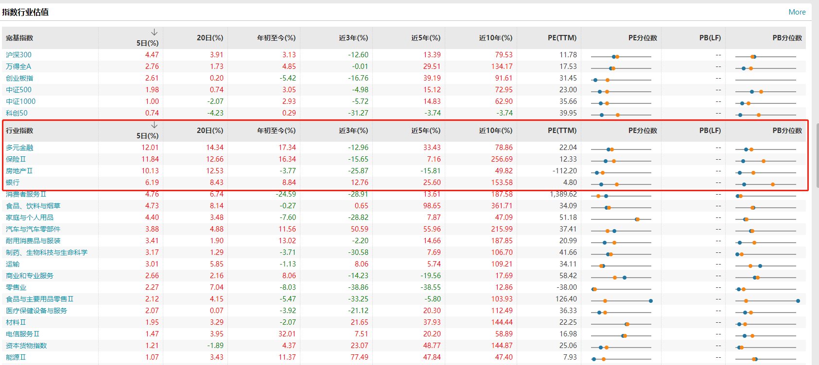Click the 医疗保健设备与服务 industry name
Image resolution: width=819 pixels, height=365 pixels.
[36, 311]
